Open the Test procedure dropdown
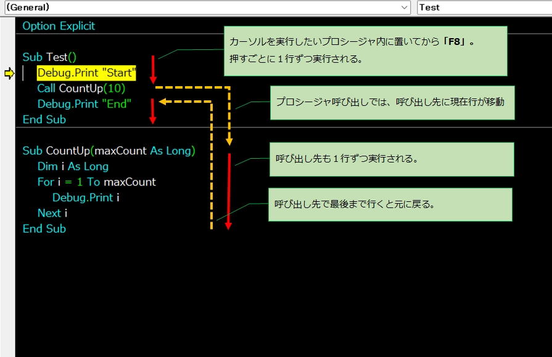The image size is (552, 357). [x=484, y=7]
